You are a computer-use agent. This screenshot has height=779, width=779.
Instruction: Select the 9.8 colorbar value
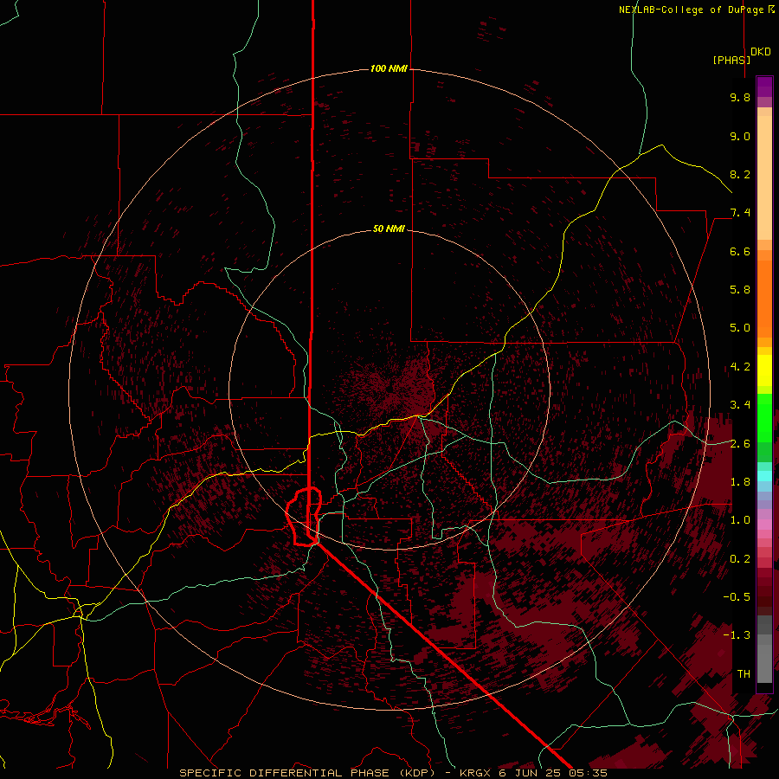point(740,97)
